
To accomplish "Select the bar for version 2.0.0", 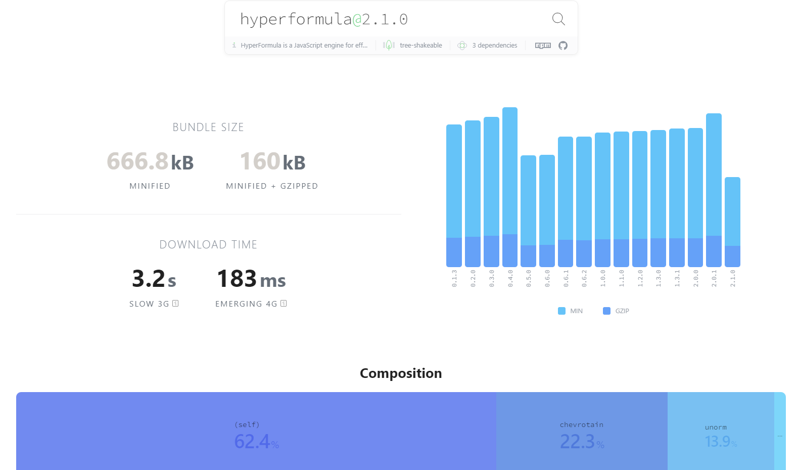I will tap(695, 197).
